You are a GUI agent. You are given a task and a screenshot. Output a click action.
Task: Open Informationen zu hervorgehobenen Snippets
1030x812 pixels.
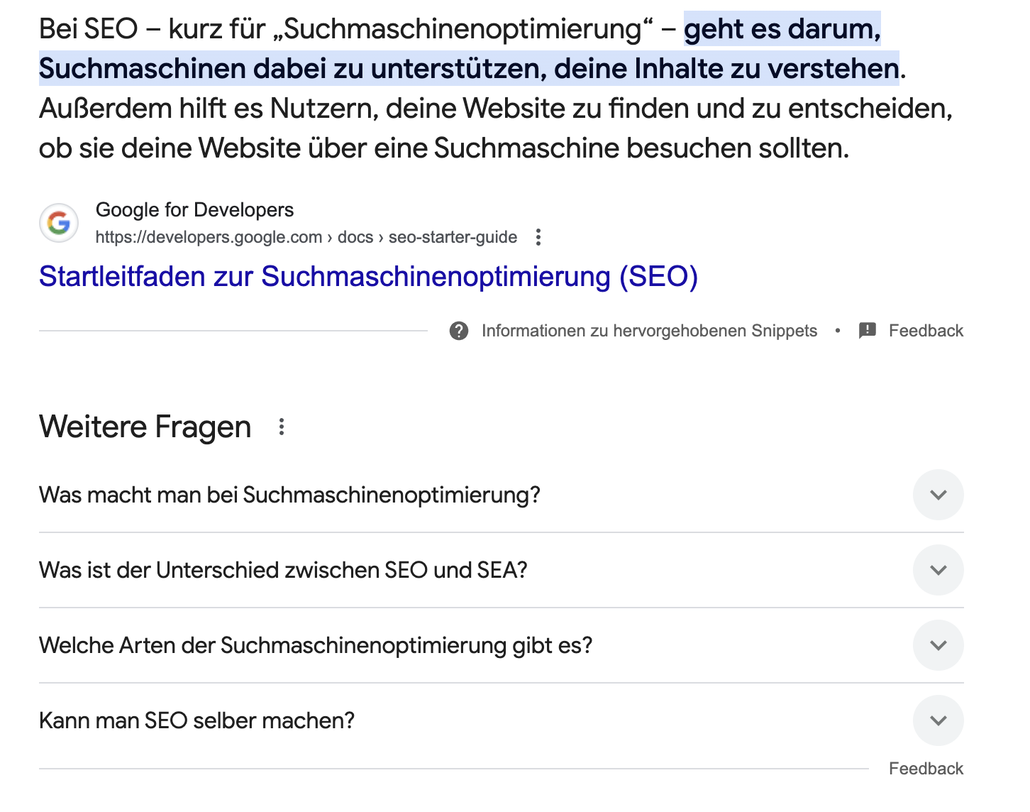(x=649, y=330)
